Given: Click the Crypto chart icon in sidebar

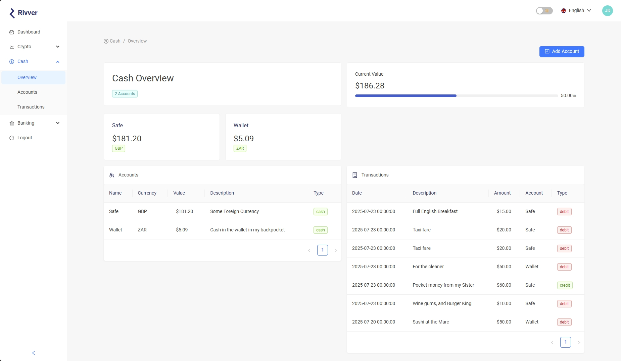Looking at the screenshot, I should coord(12,47).
